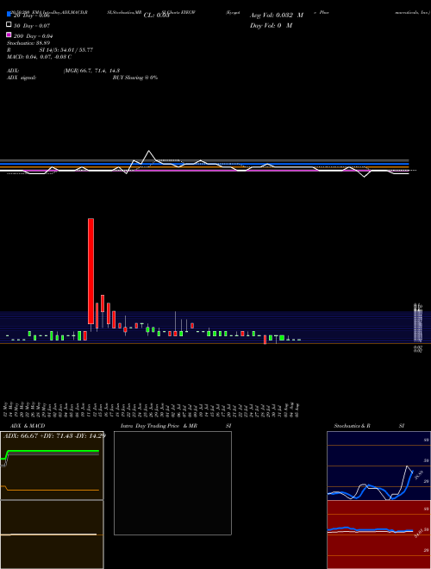The image size is (431, 569).
Task: Click the 'Stochastics & RSI' panel title
Action: (x=369, y=426)
